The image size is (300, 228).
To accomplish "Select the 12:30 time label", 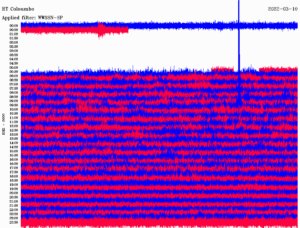I will pos(14,130).
